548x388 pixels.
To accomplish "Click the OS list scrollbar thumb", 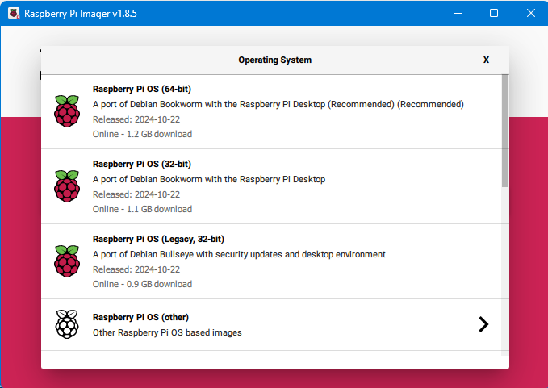I will (x=504, y=129).
